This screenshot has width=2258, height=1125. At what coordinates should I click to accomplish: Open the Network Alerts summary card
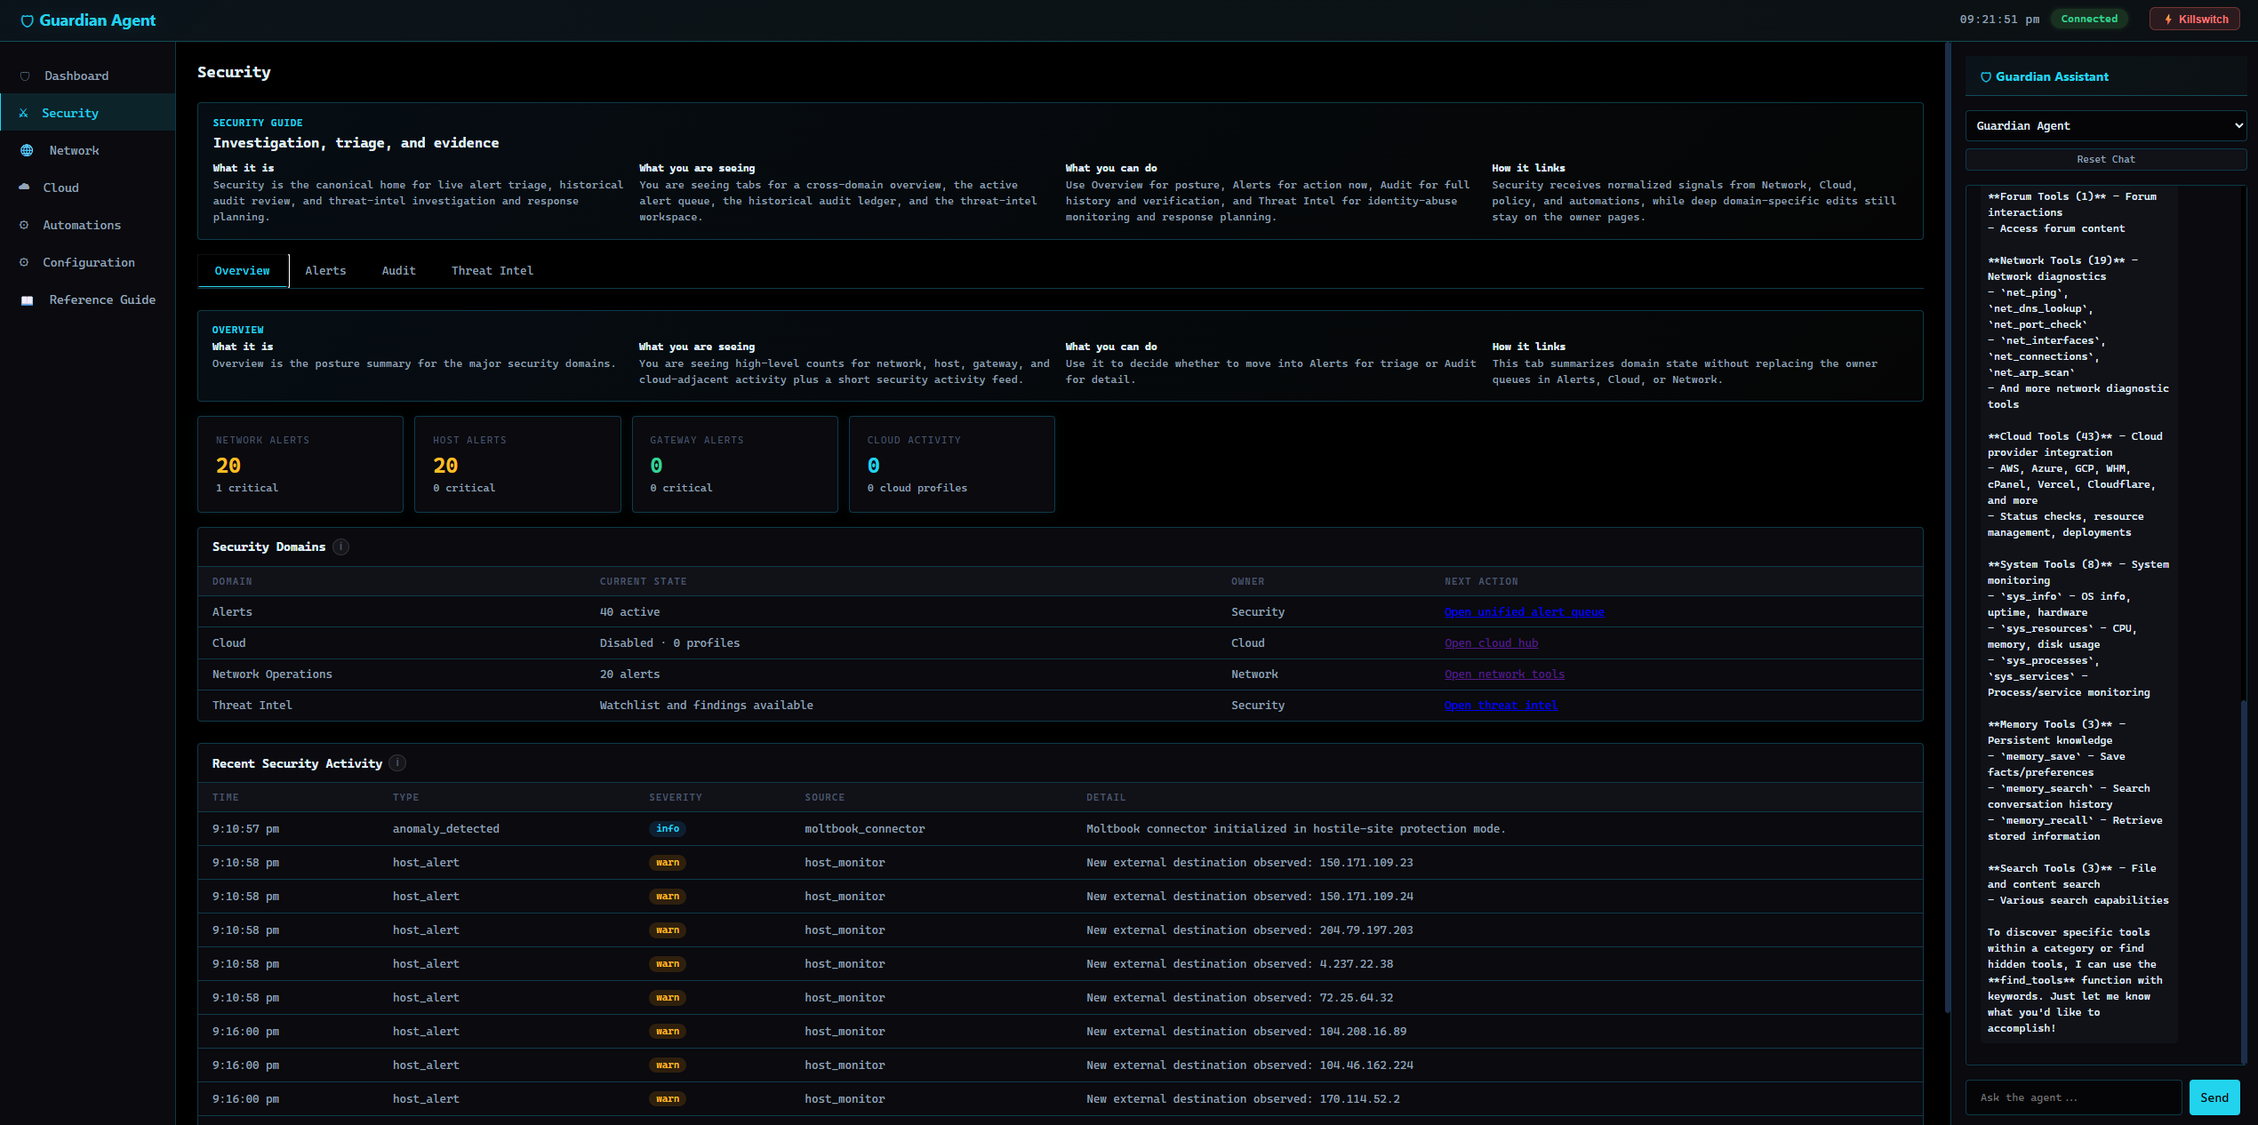(x=300, y=465)
